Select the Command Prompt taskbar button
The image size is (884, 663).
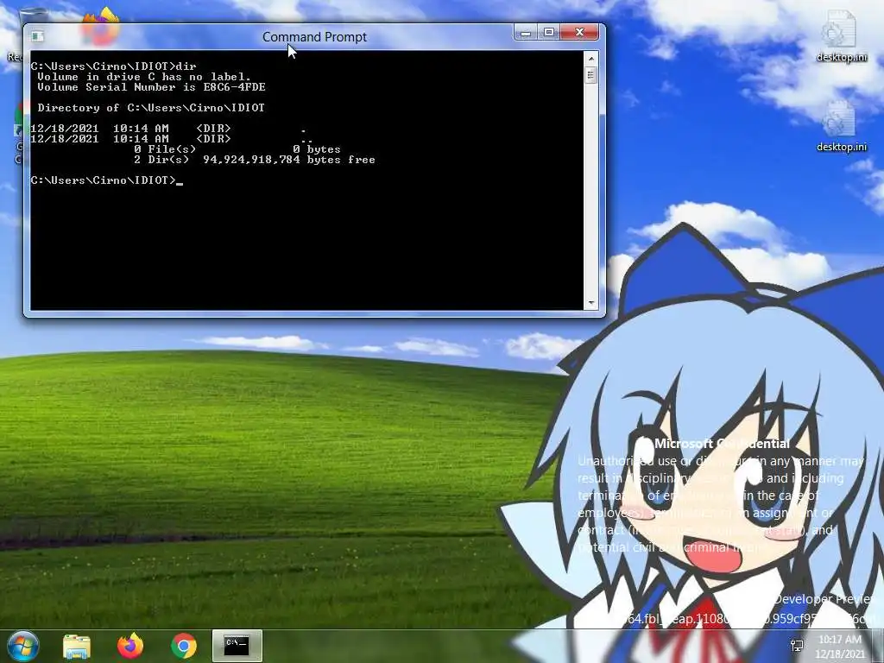pyautogui.click(x=237, y=646)
